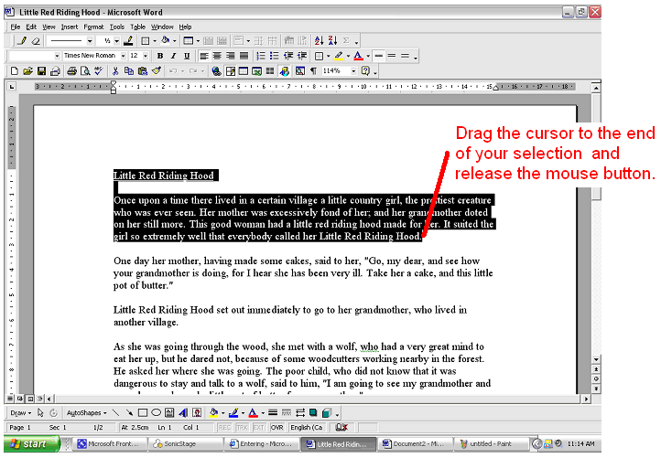Screen dimensions: 661x458
Task: Click the Sort Ascending icon
Action: [x=320, y=41]
